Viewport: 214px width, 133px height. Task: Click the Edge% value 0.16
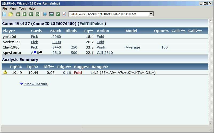67,72
